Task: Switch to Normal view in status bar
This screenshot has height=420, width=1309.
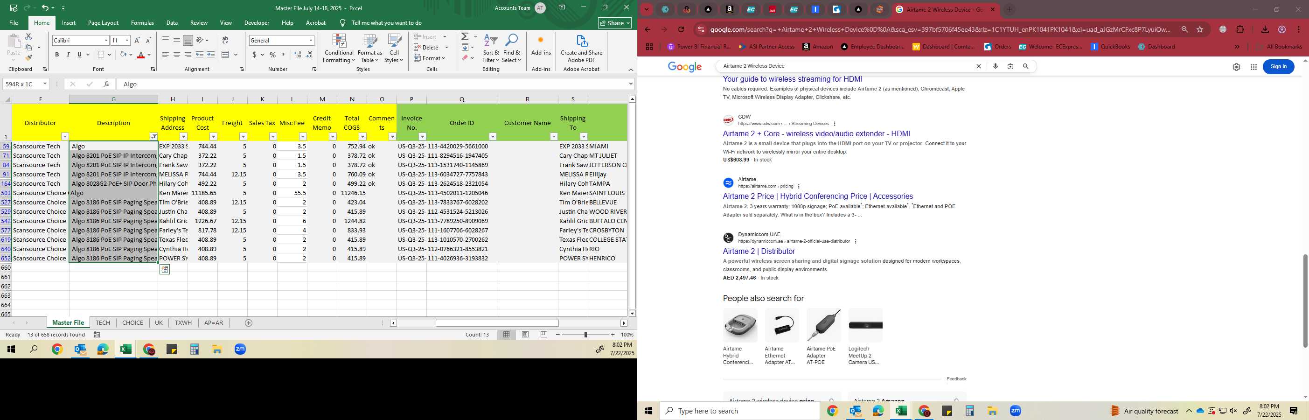Action: pos(507,335)
